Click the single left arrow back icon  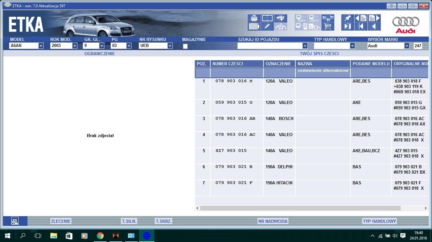pos(374,26)
